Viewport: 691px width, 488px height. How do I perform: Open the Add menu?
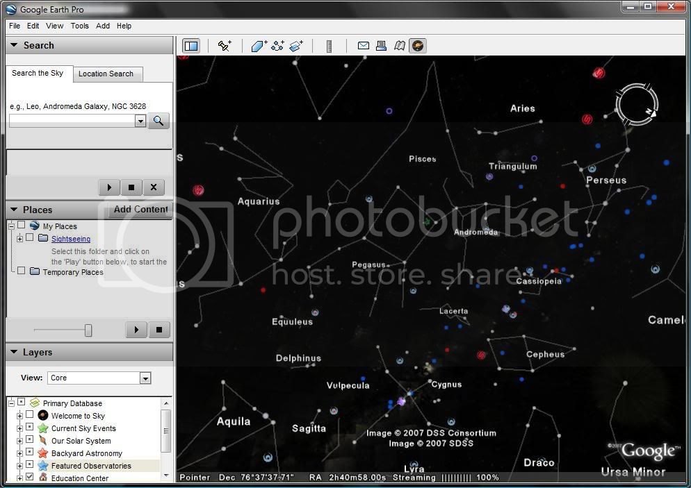tap(103, 26)
